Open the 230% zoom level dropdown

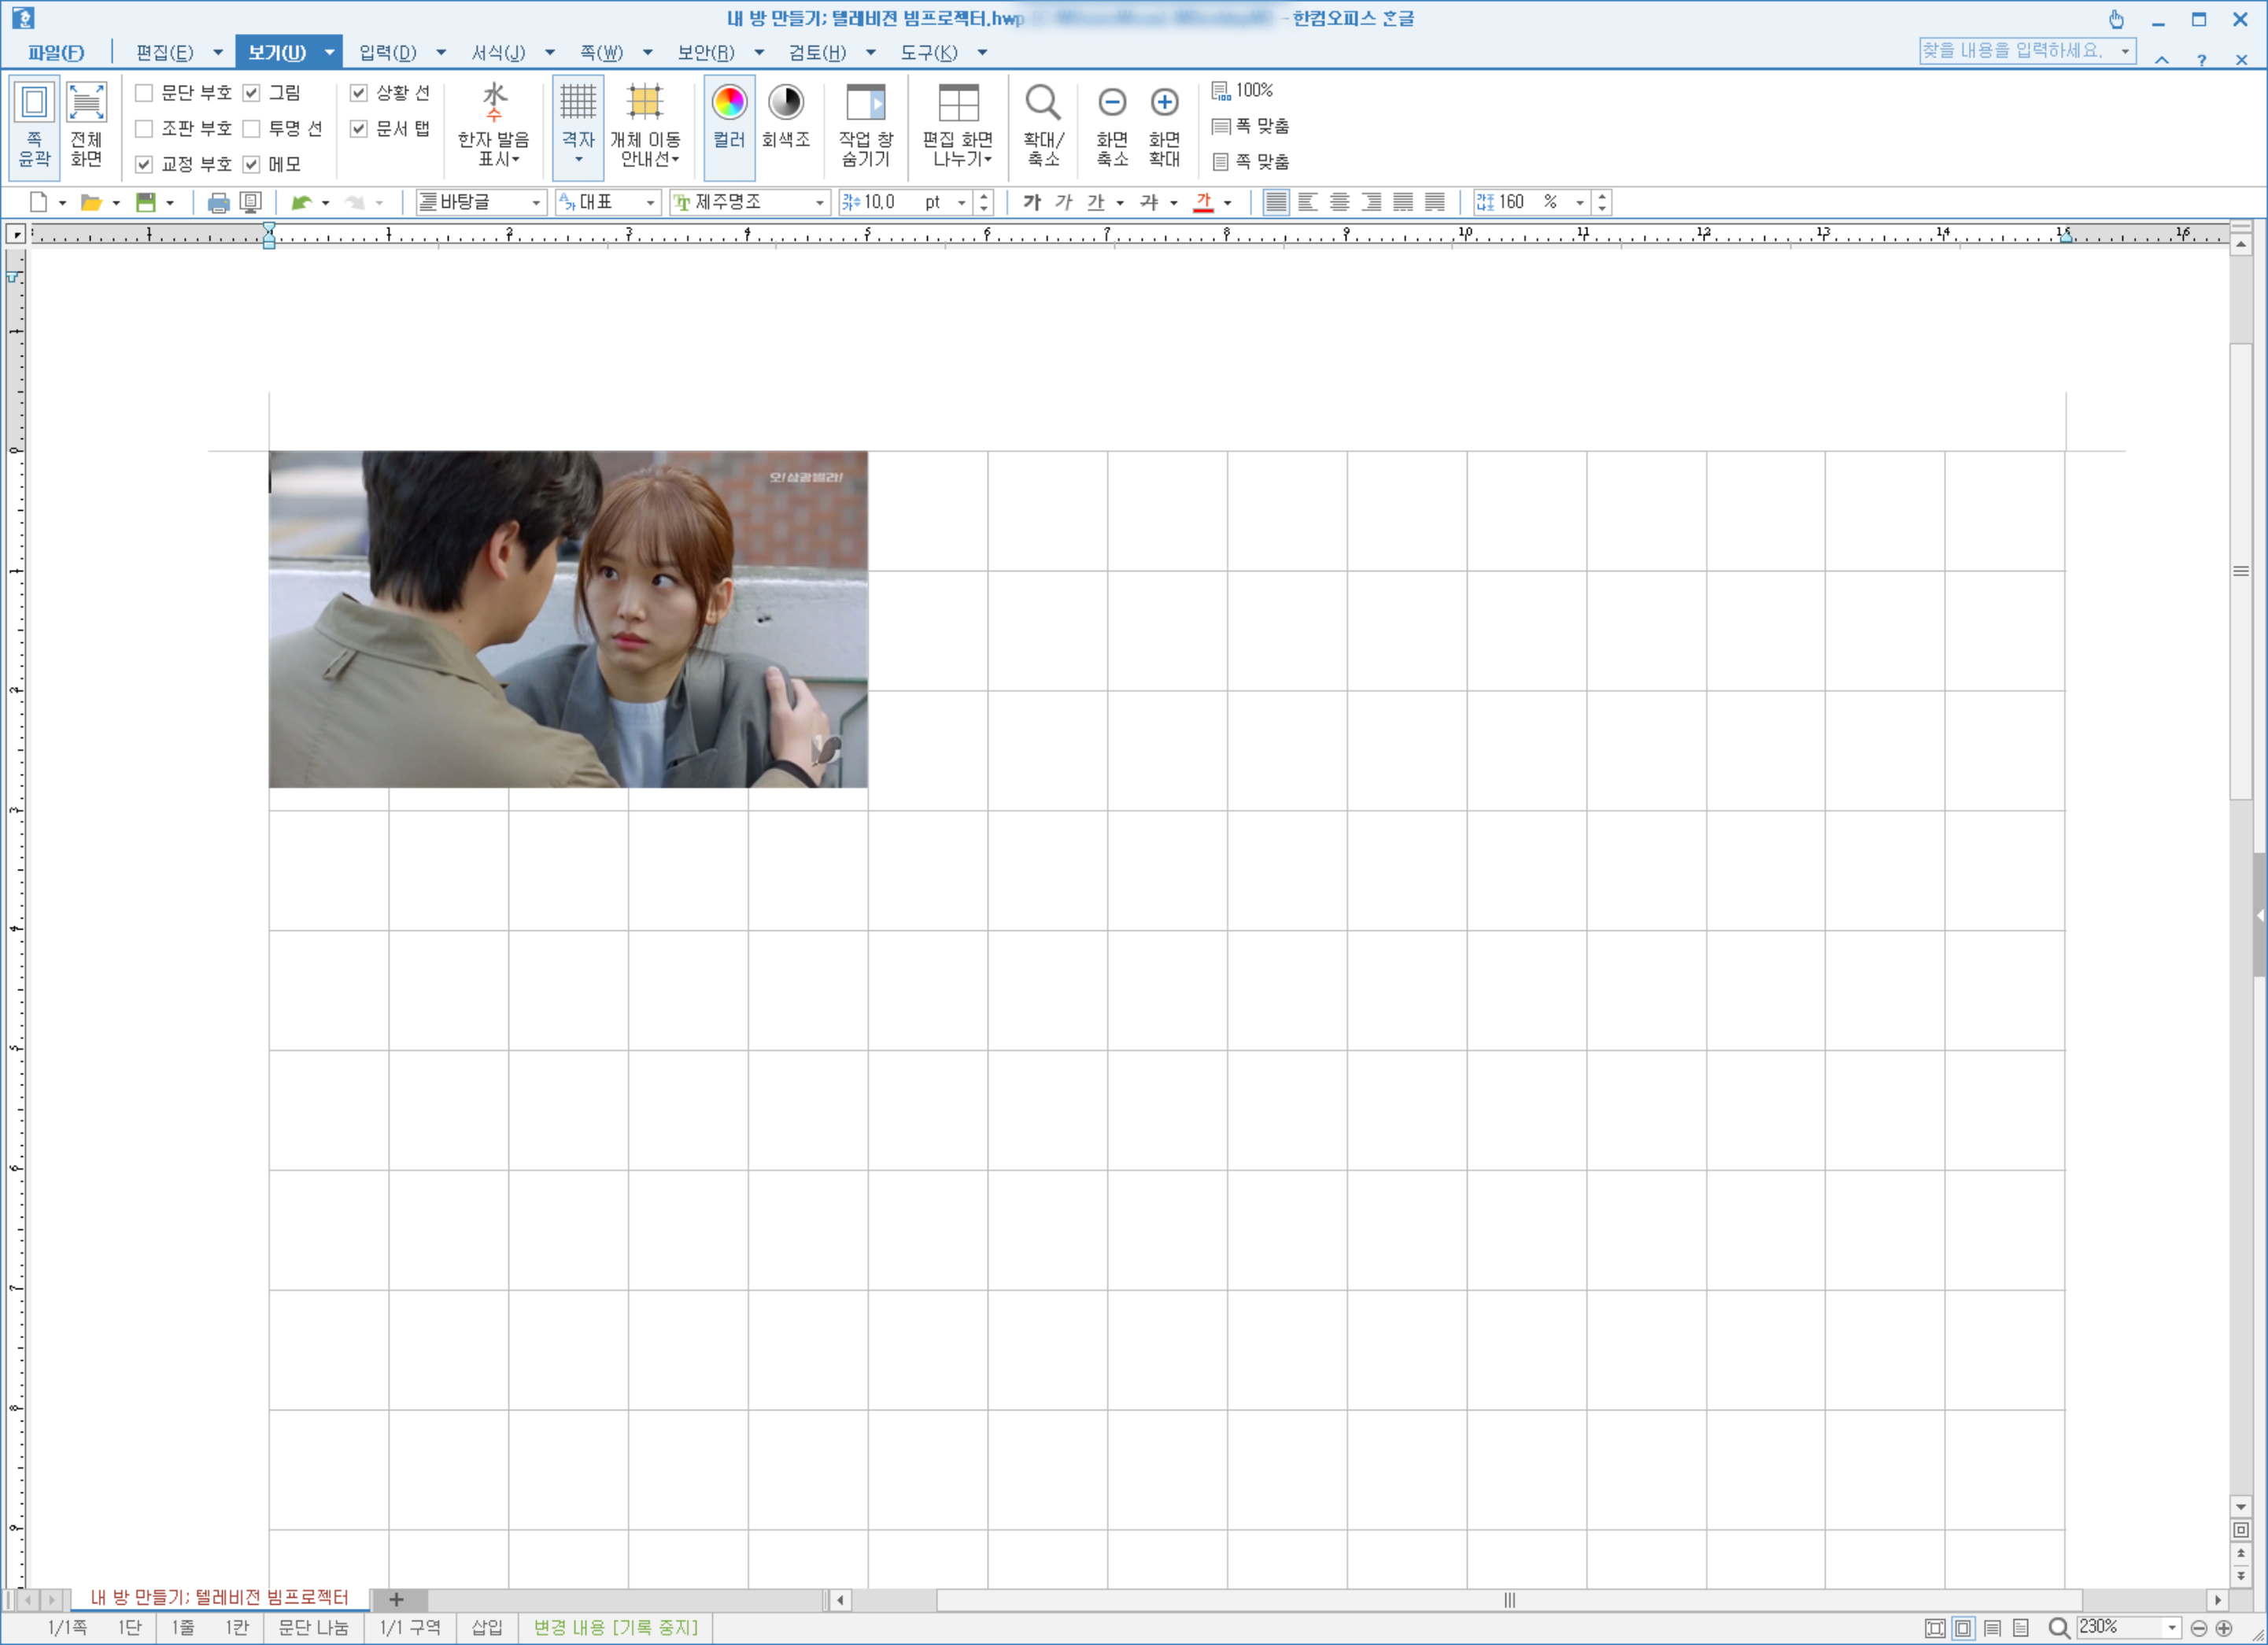click(2171, 1627)
